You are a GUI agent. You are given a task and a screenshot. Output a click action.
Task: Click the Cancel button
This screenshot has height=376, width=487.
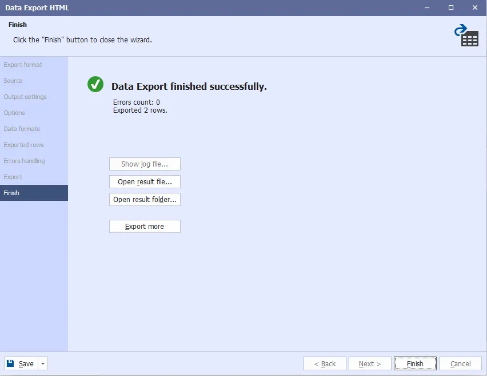tap(460, 363)
